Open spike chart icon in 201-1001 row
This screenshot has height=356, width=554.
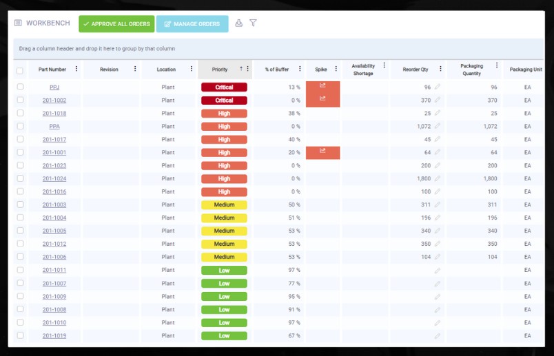point(322,151)
